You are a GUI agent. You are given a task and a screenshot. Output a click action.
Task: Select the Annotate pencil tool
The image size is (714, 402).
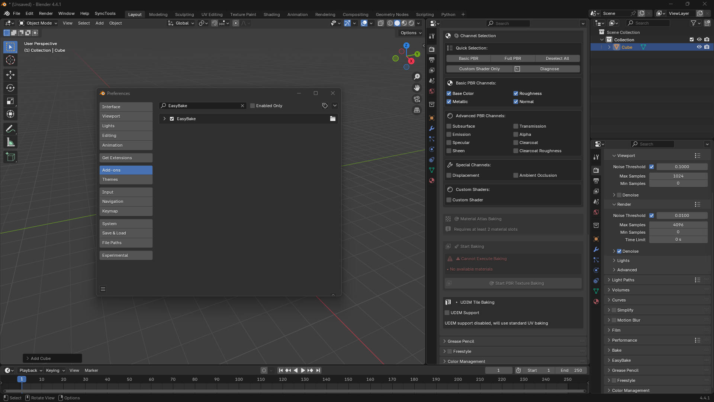(10, 129)
